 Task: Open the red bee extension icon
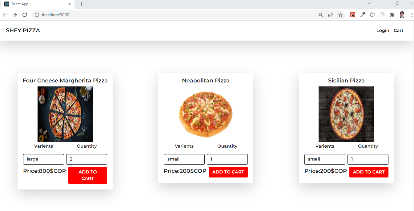353,14
